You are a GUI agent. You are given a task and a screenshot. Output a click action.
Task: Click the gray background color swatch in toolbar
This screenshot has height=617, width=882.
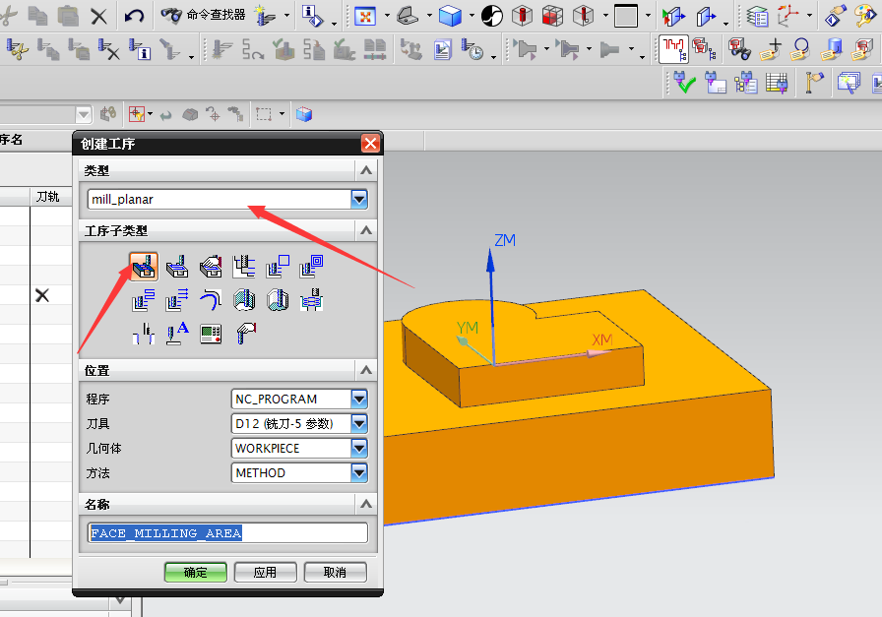point(626,16)
